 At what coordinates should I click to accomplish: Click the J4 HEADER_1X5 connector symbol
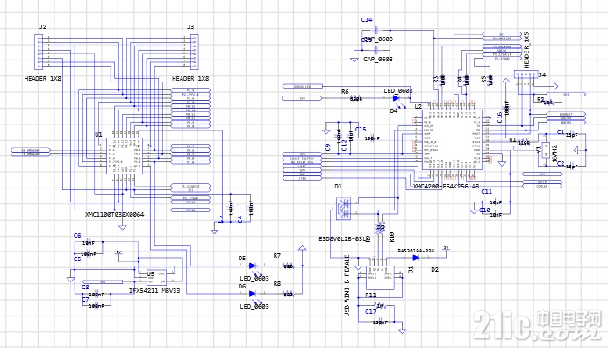pos(526,74)
